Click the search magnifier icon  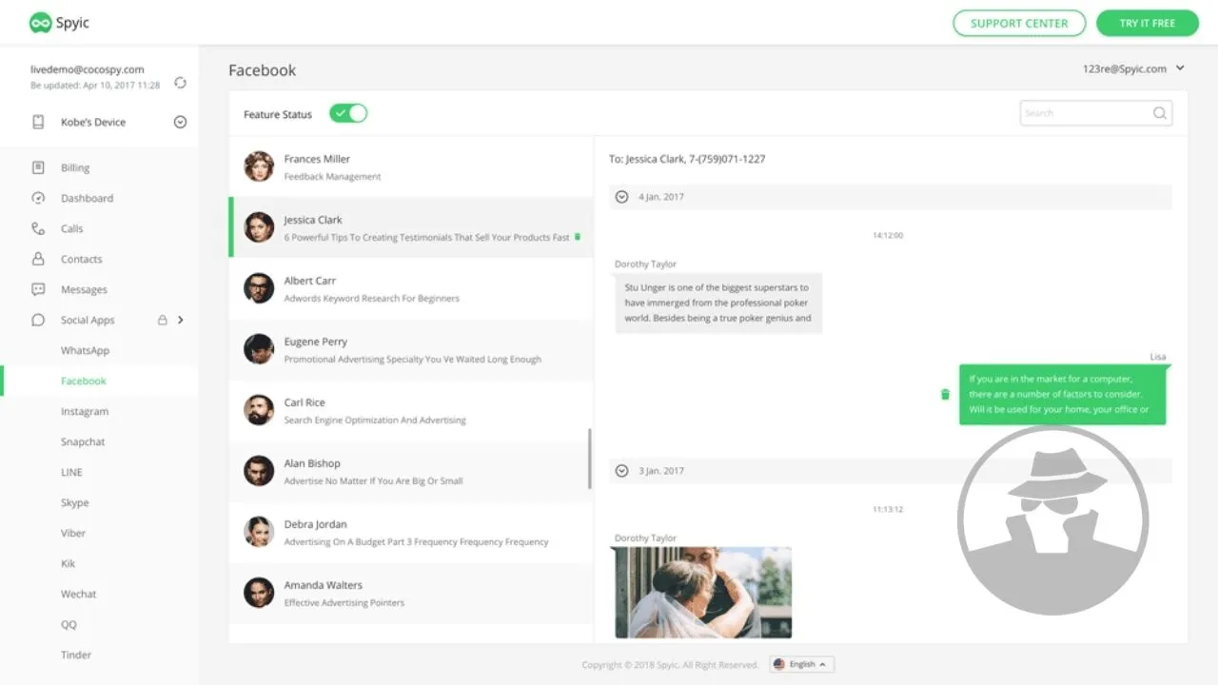coord(1160,113)
